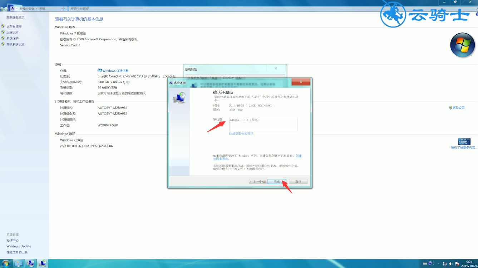The height and width of the screenshot is (268, 478).
Task: Open the Windows Update link
Action: click(x=19, y=246)
